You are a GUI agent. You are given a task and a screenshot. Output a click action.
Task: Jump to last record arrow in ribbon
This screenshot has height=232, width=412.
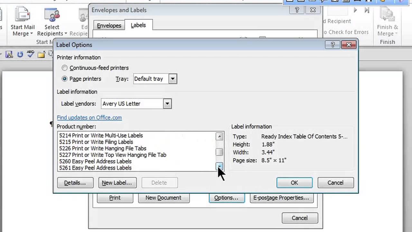point(367,10)
